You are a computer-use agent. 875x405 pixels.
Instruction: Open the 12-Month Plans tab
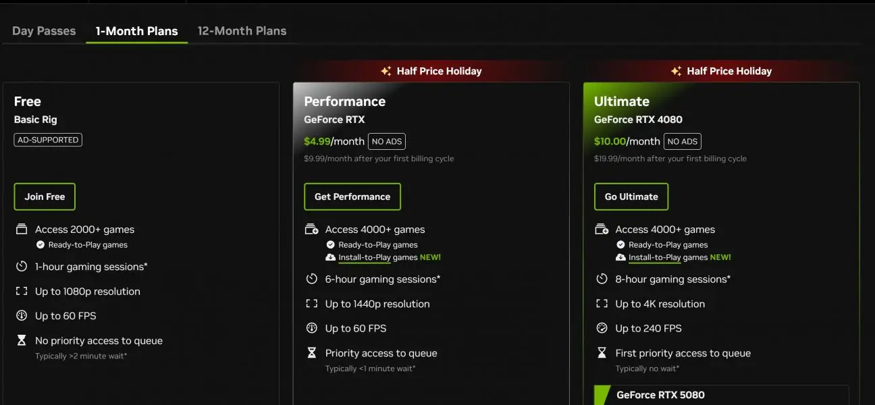(242, 30)
